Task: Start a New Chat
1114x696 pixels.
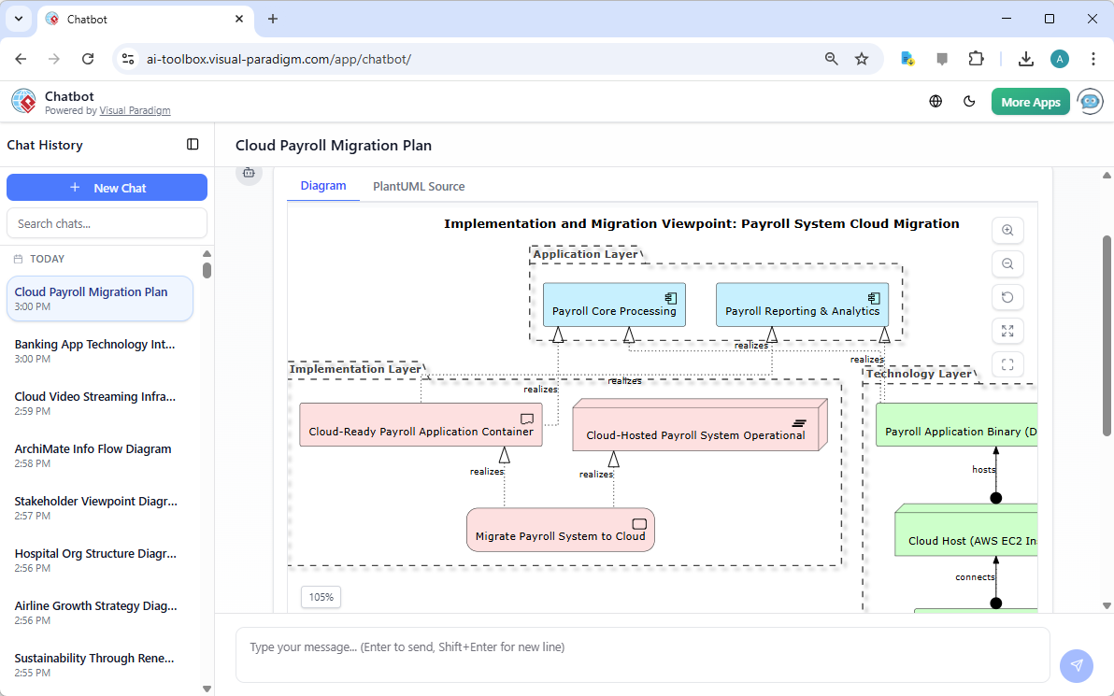Action: coord(107,187)
